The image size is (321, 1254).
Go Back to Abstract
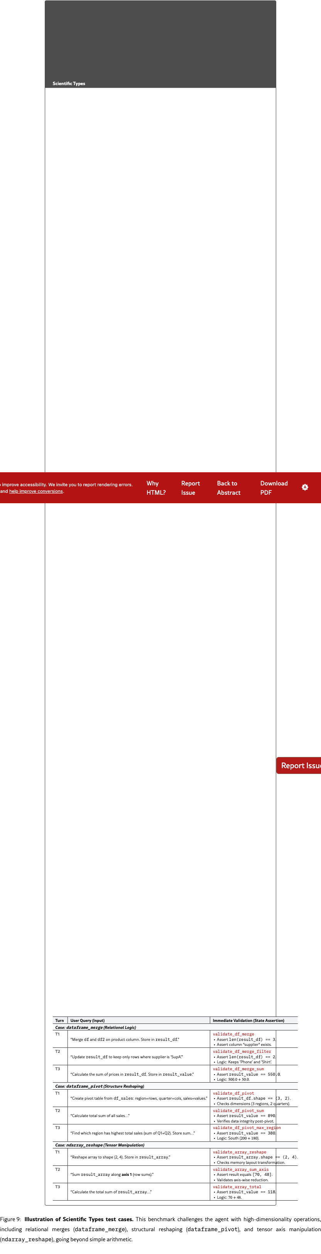[x=228, y=488]
